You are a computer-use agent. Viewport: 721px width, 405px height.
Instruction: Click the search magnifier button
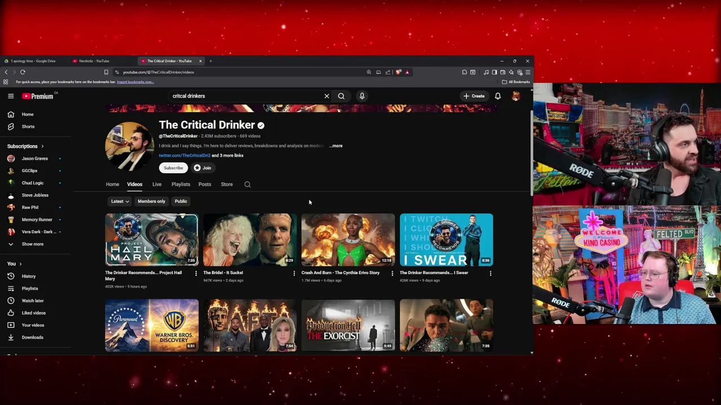click(341, 96)
